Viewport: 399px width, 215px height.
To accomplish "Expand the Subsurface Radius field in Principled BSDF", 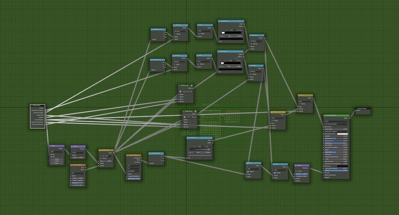I will [336, 131].
